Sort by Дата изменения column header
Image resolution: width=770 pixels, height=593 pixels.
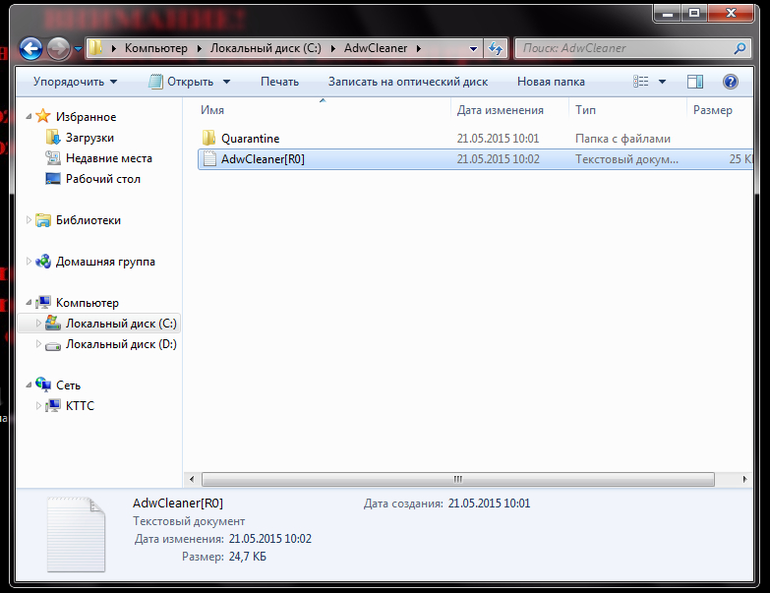point(500,110)
